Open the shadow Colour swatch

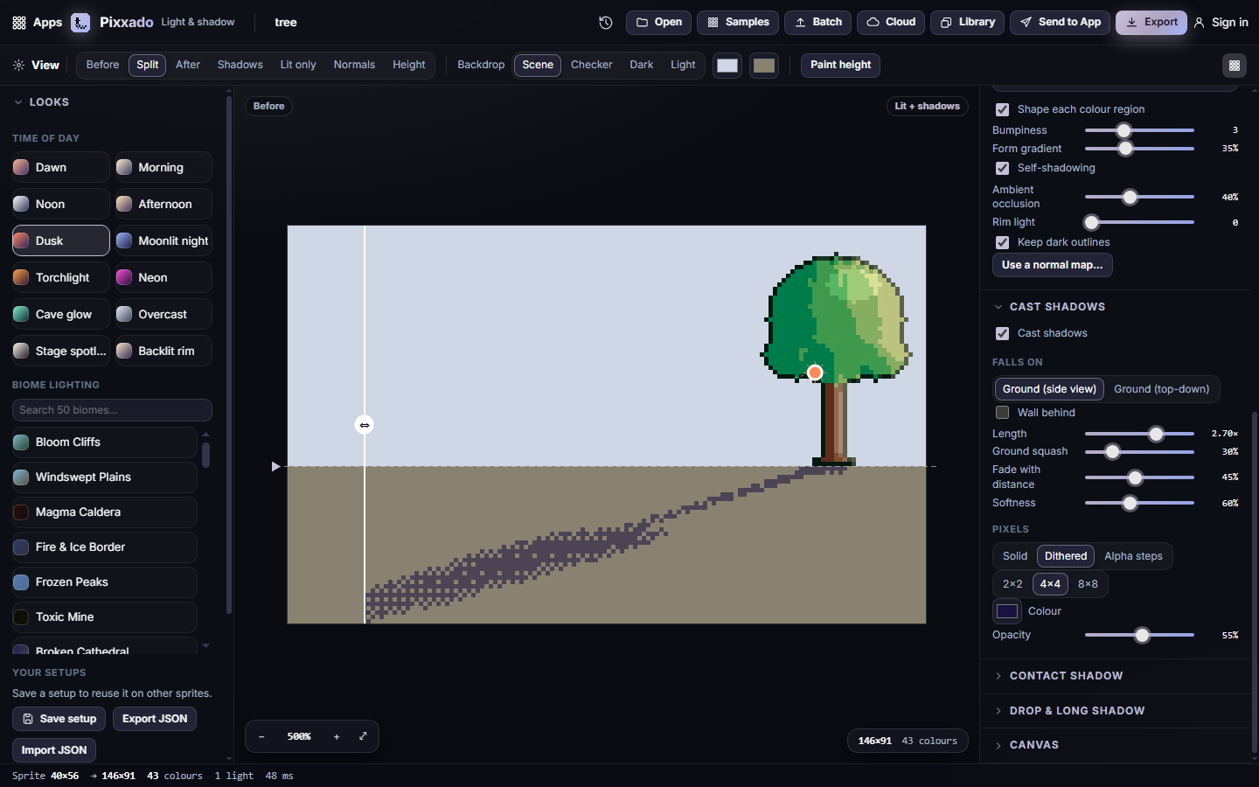click(x=1007, y=611)
